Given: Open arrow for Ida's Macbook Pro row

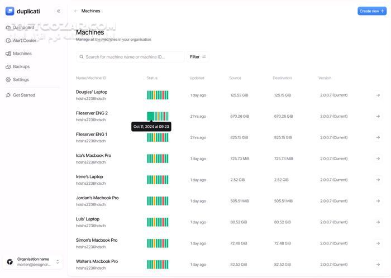Looking at the screenshot, I should pyautogui.click(x=378, y=159).
